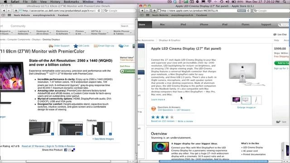The width and height of the screenshot is (290, 163).
Task: Open the History menu
Action: pos(55,2)
